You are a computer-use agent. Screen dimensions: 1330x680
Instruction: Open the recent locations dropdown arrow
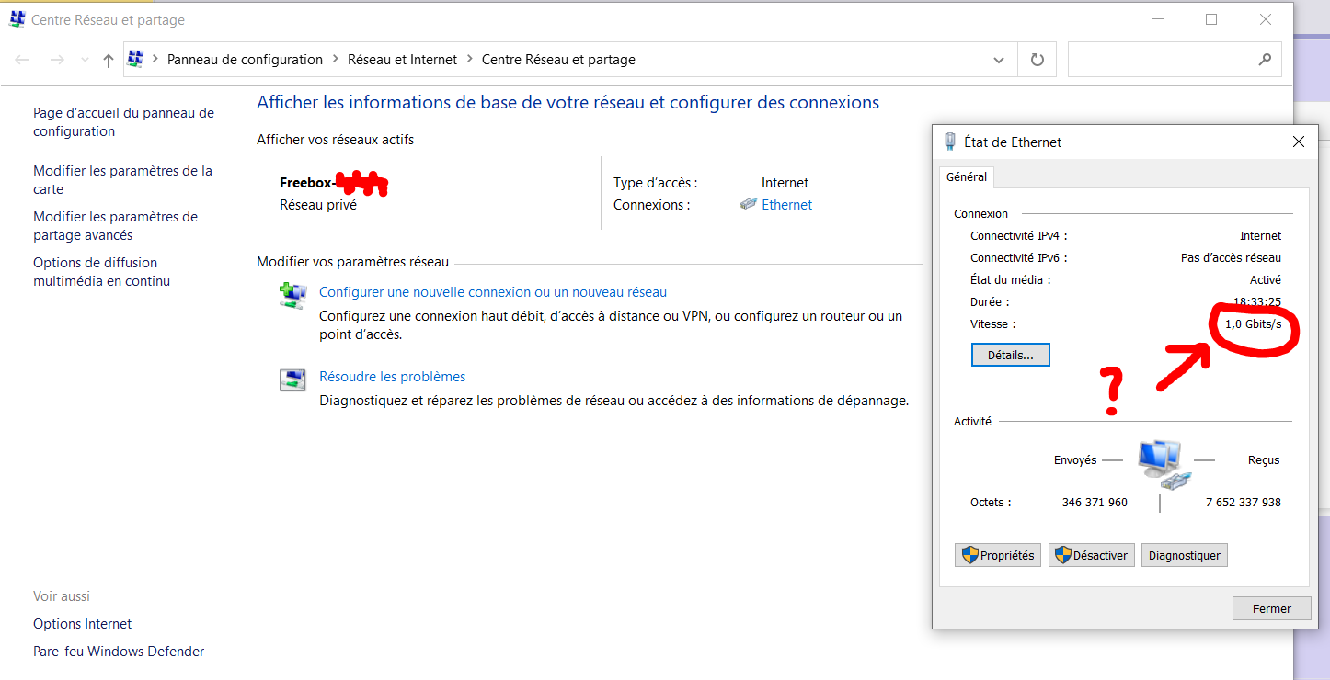(85, 61)
